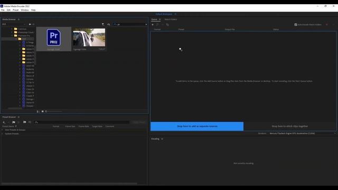Screen dimensions: 338x190
Task: Clear the Media Browser search with X
Action: [x=146, y=24]
